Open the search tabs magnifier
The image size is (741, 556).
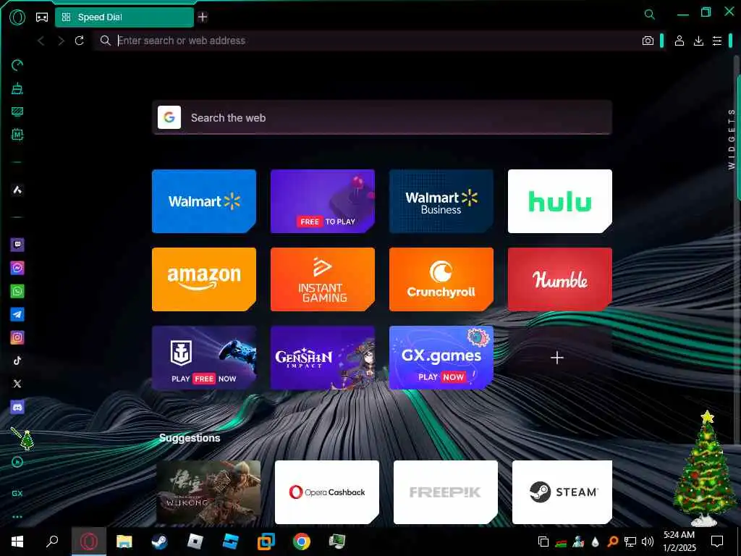(x=650, y=14)
